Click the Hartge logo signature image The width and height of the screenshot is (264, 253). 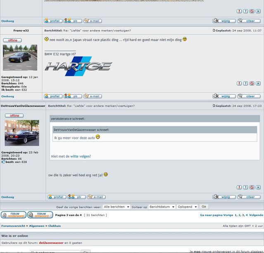(78, 66)
